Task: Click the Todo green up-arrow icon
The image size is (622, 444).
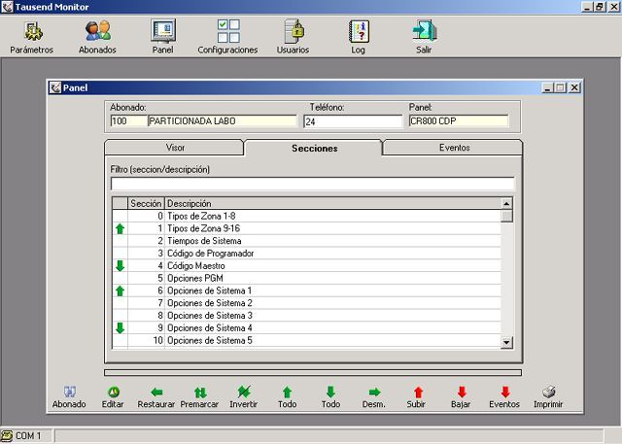Action: pyautogui.click(x=288, y=393)
